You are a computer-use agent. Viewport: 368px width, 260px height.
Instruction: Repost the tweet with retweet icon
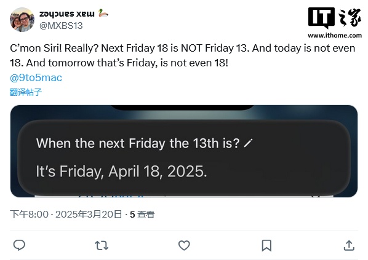[x=102, y=245]
